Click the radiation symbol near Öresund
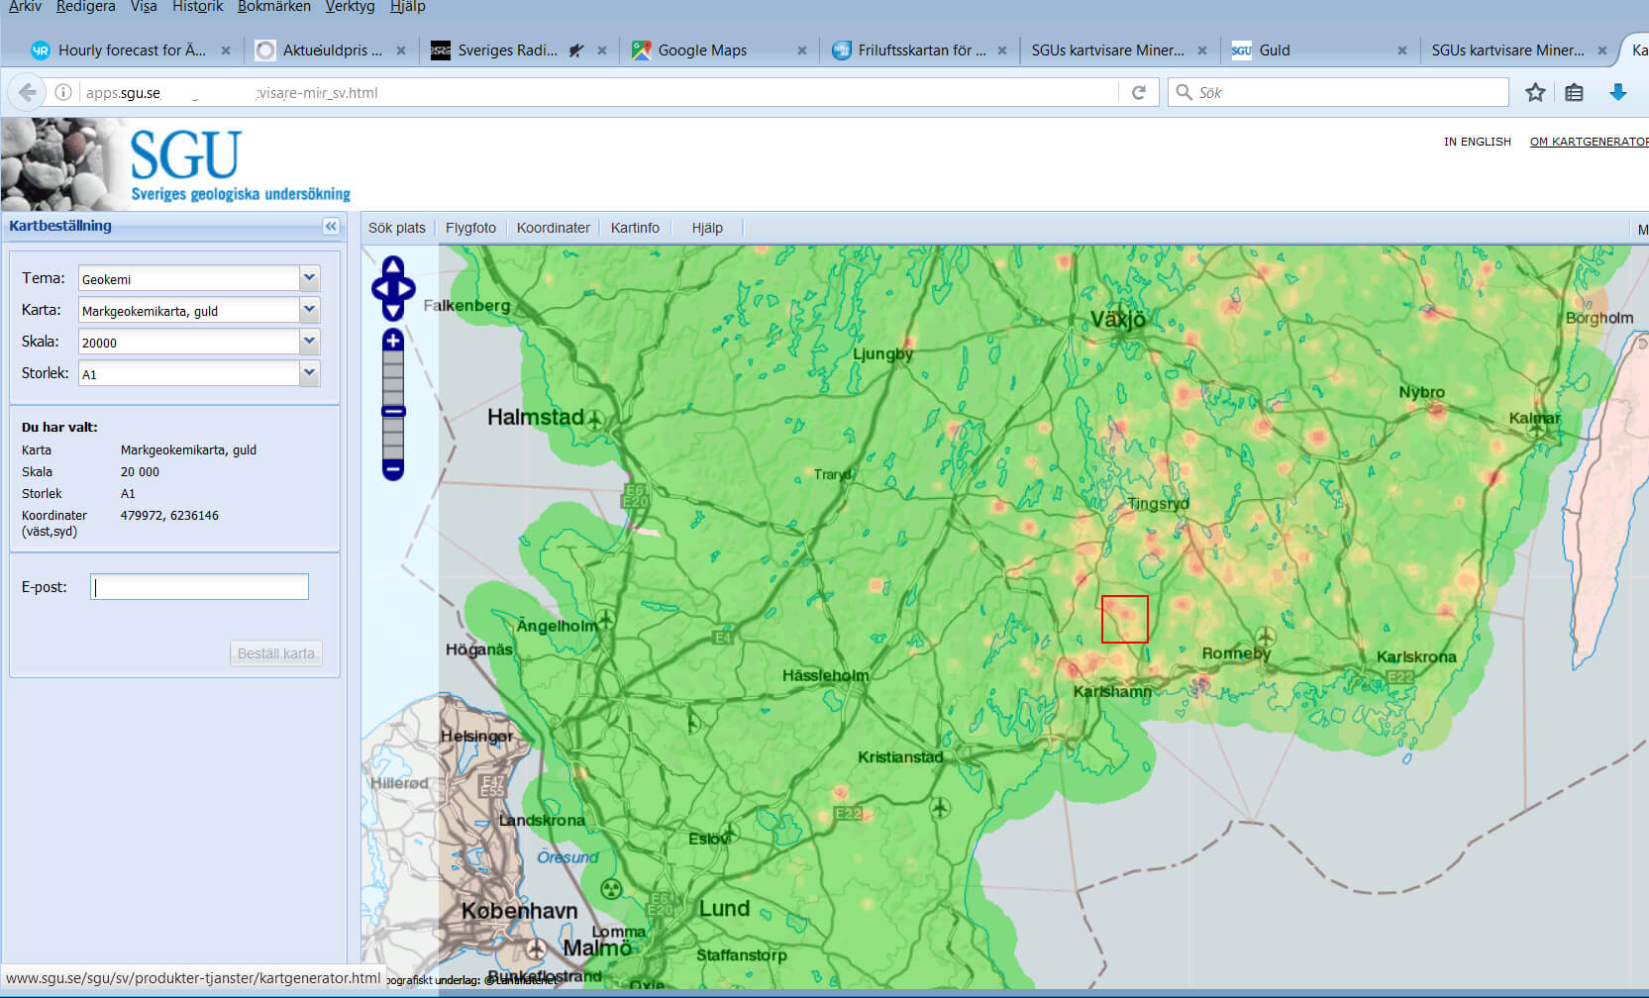The height and width of the screenshot is (998, 1649). [612, 888]
